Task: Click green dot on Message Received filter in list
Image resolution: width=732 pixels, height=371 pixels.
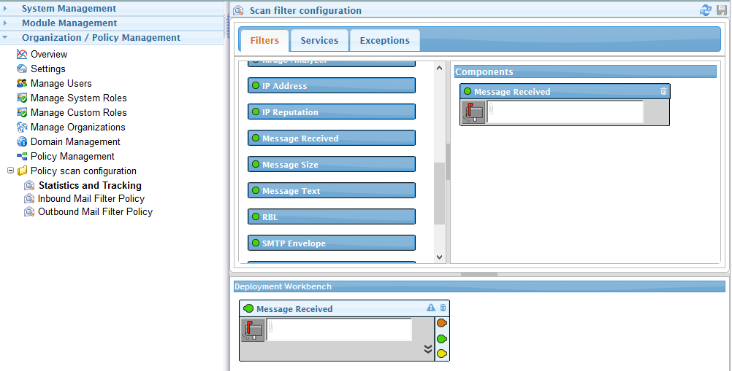Action: (256, 138)
